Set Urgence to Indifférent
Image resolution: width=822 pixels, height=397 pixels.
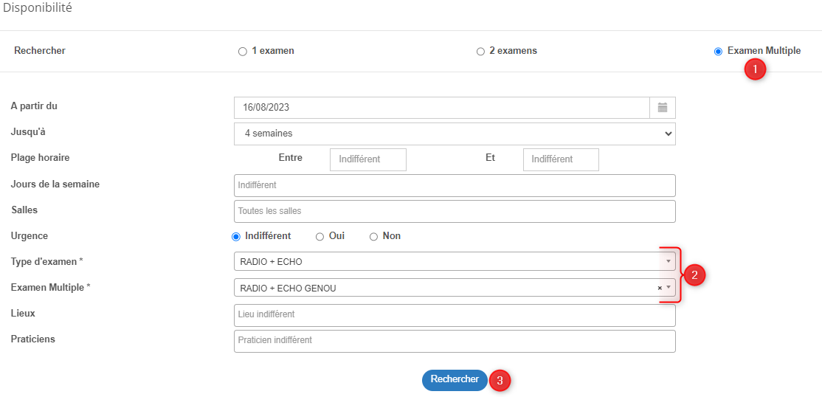click(236, 237)
